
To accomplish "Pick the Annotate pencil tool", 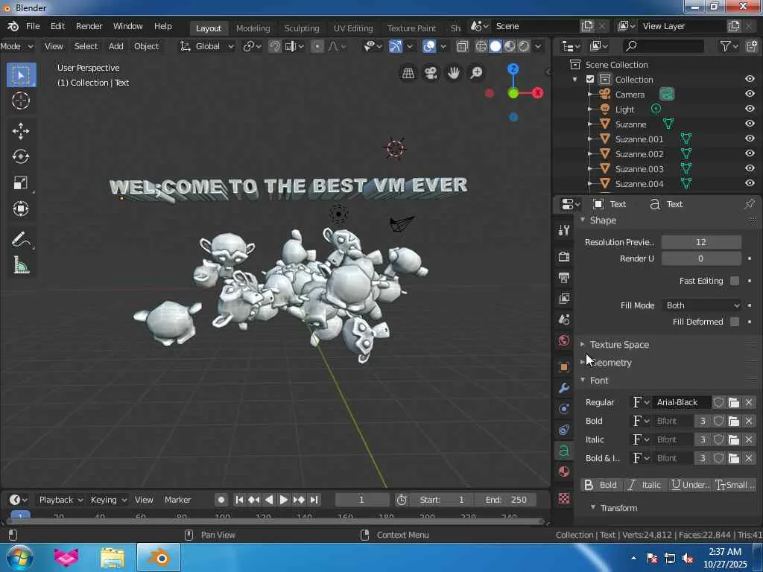I will coord(21,239).
